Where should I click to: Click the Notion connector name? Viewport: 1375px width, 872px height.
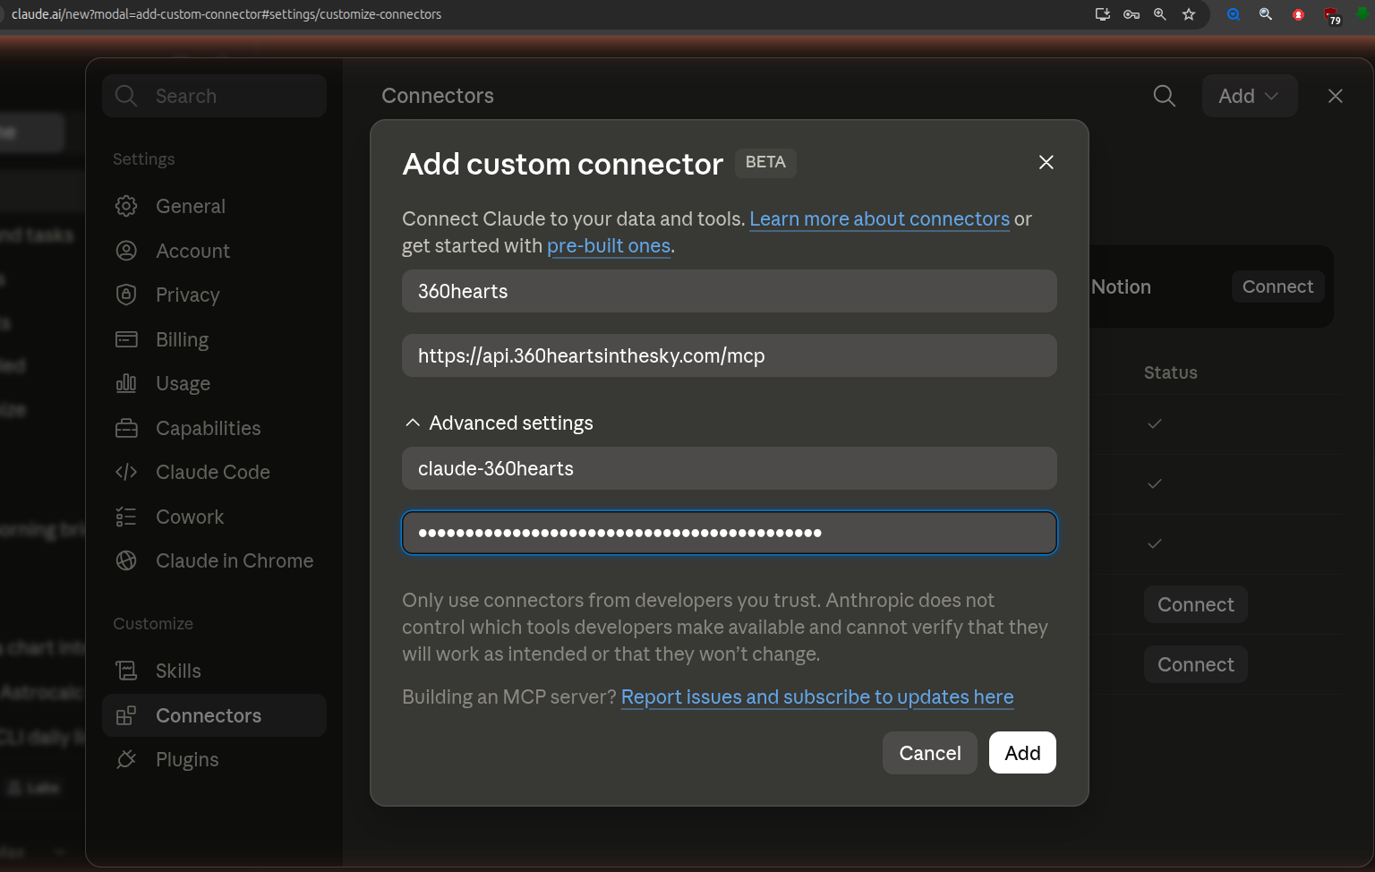click(x=1121, y=286)
